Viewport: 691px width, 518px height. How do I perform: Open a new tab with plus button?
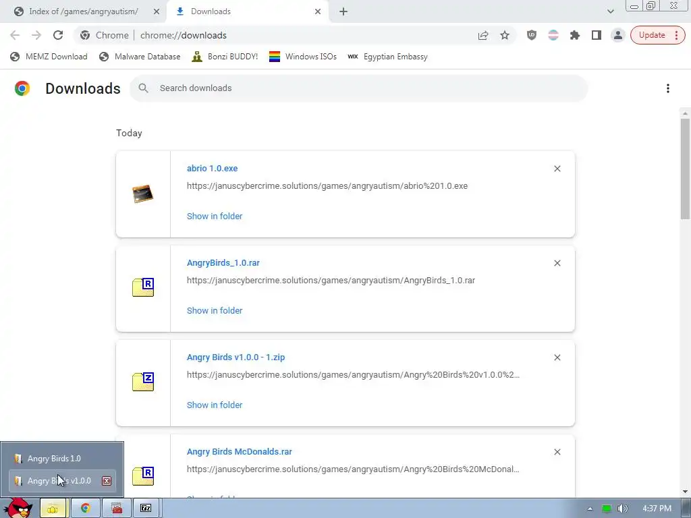point(343,11)
